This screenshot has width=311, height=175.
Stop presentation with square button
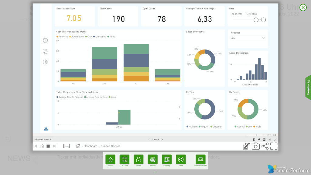point(48,146)
